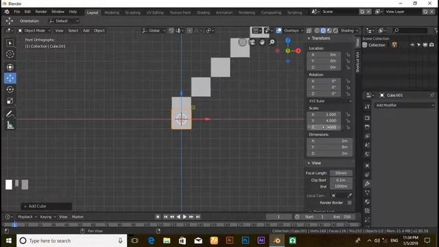The width and height of the screenshot is (439, 247).
Task: Play the animation forward
Action: tap(185, 217)
